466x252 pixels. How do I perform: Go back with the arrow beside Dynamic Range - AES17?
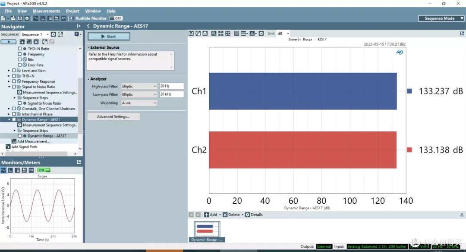click(x=88, y=26)
